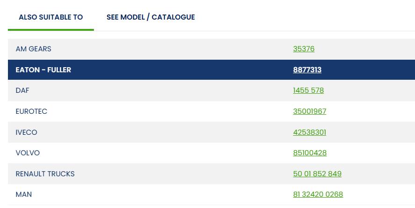
Task: Open AM Gears part number 35376
Action: (304, 49)
